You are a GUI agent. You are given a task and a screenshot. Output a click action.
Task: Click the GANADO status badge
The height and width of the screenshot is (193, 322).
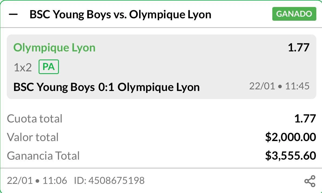(x=294, y=14)
